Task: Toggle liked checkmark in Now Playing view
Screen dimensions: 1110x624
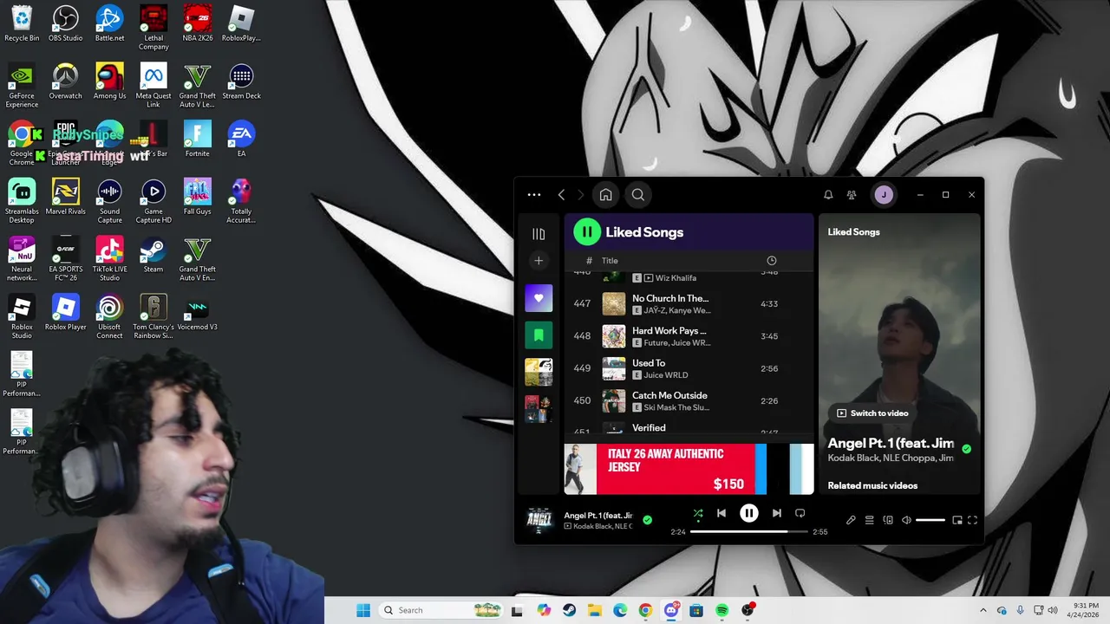Action: (x=967, y=449)
